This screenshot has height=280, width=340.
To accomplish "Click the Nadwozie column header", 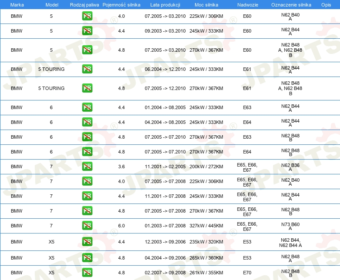I will (x=248, y=5).
